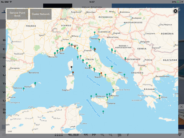Tap the Belgrade city label

click(145, 42)
